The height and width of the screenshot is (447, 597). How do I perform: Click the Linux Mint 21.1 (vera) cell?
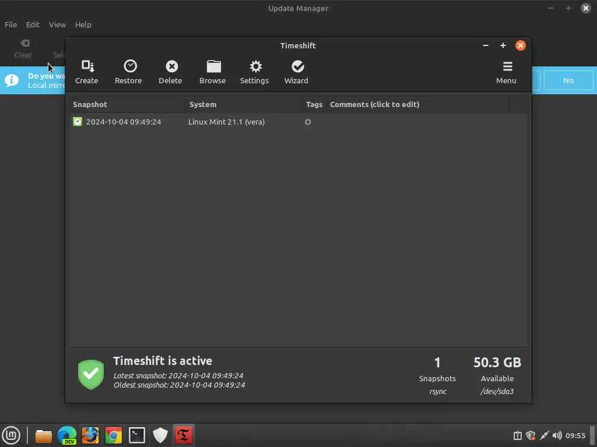click(226, 122)
